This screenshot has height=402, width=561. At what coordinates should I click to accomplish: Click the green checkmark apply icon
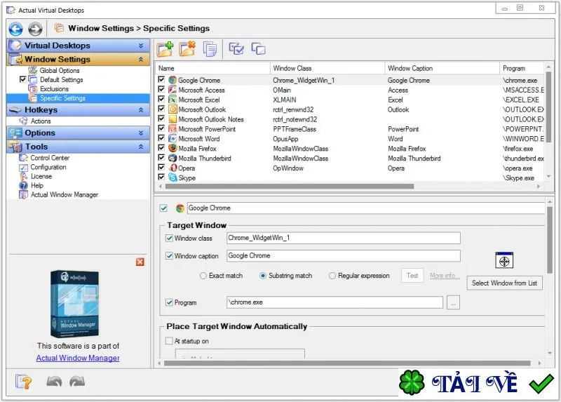(541, 383)
